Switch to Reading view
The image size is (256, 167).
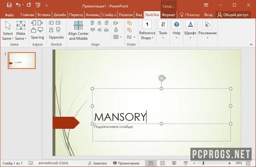pyautogui.click(x=174, y=163)
